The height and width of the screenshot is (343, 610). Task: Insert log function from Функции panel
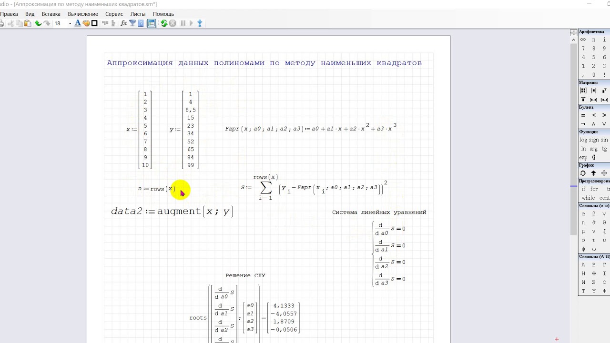583,140
